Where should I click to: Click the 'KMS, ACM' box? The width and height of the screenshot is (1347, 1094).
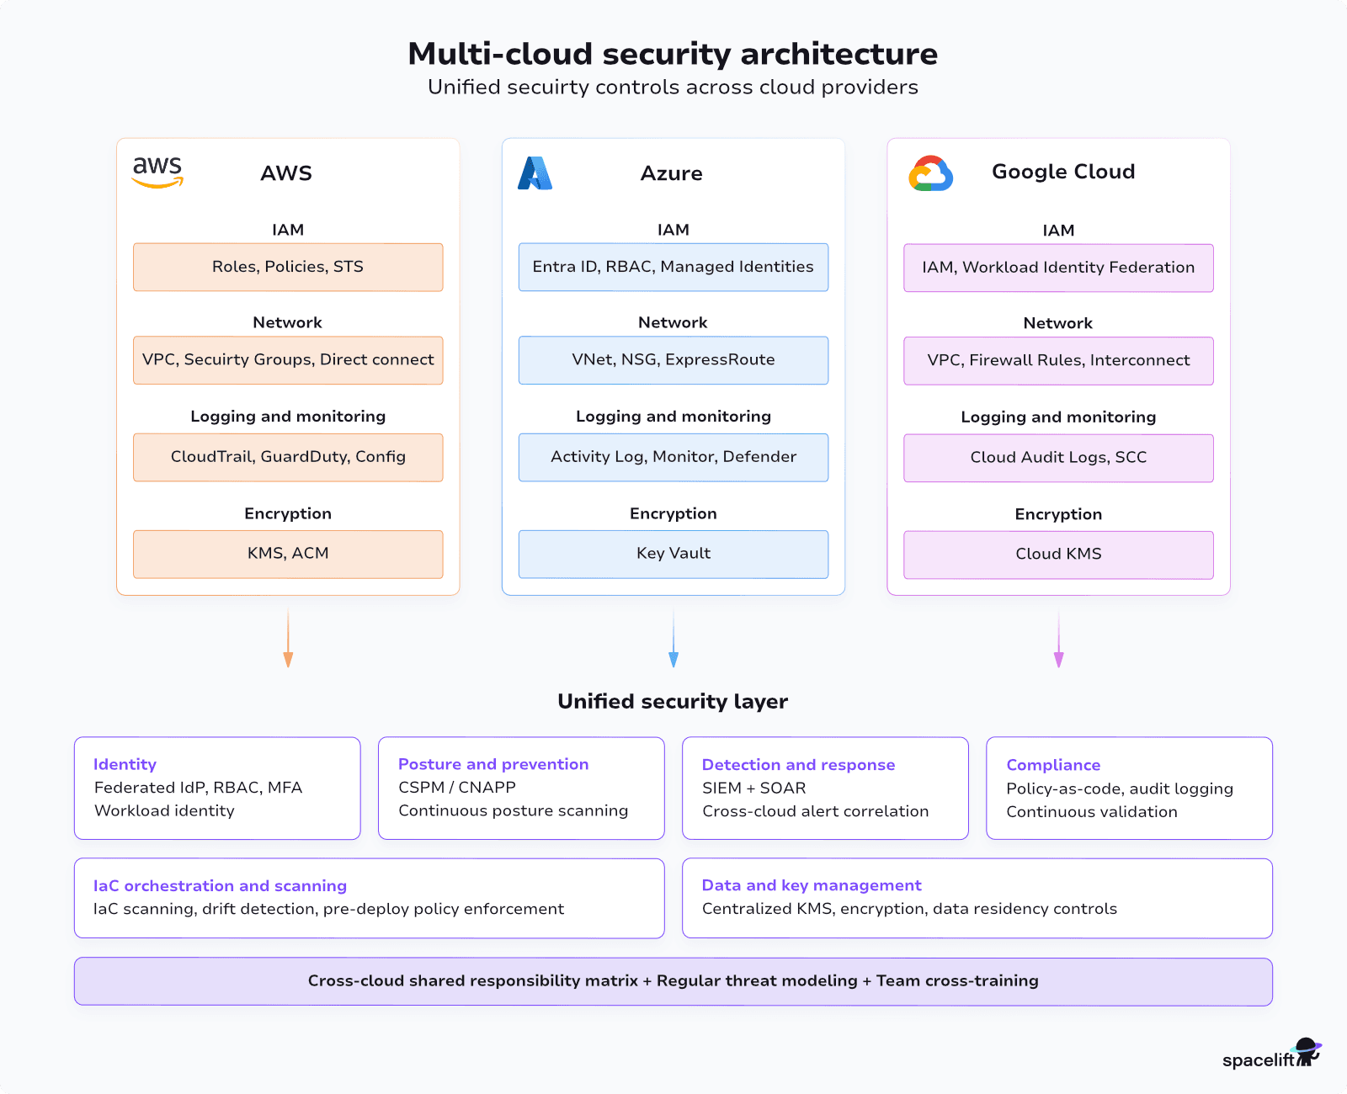click(288, 554)
